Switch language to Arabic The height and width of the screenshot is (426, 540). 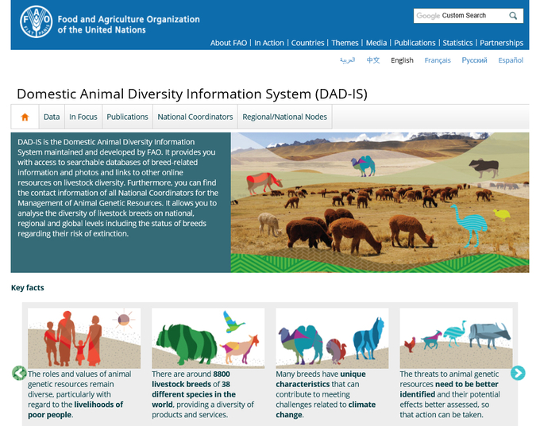[x=347, y=60]
